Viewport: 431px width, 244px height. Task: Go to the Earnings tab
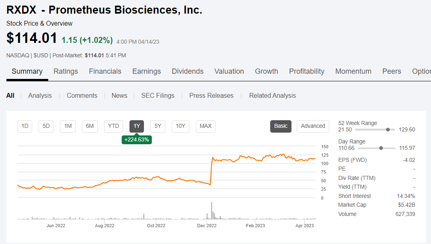point(146,71)
